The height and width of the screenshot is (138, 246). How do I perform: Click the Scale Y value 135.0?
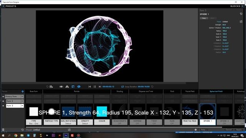[x=224, y=37]
